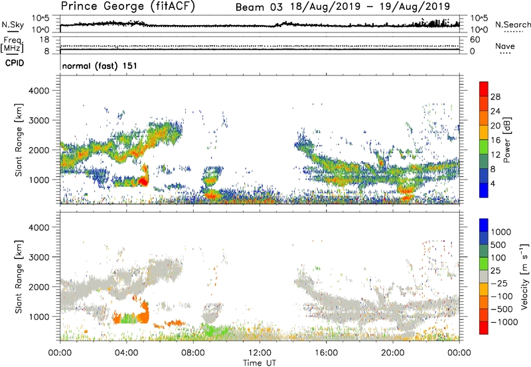Image resolution: width=531 pixels, height=367 pixels.
Task: Click the "12:00" time tick label
Action: coord(260,353)
